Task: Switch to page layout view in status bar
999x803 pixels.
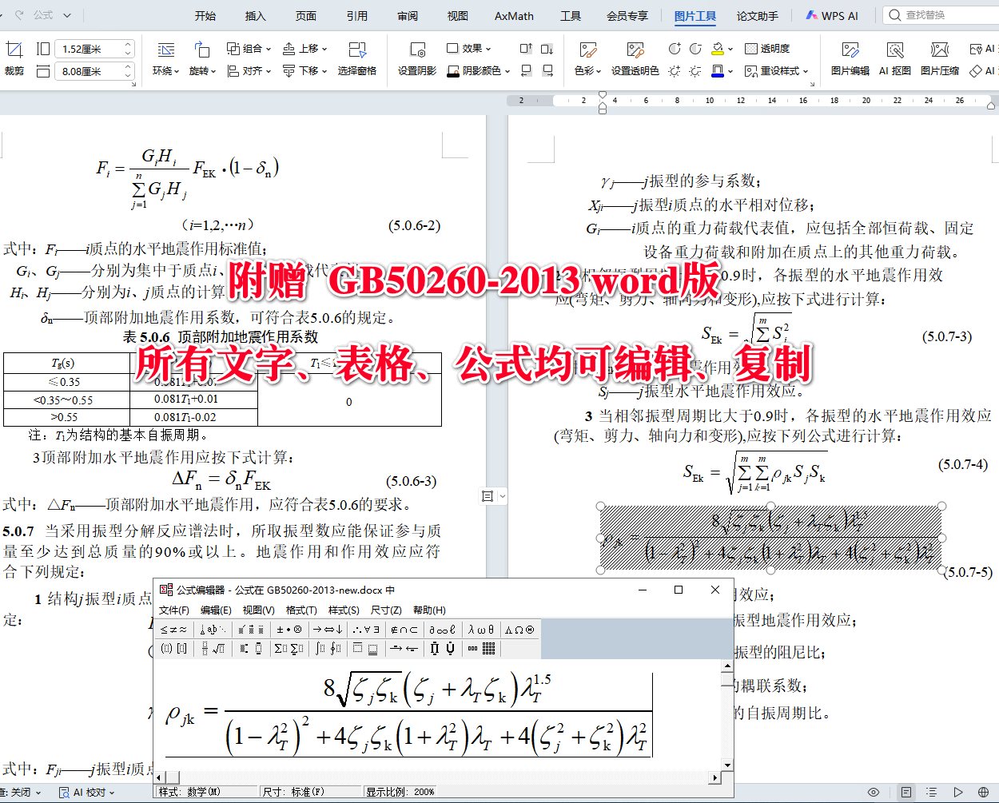Action: click(x=905, y=793)
